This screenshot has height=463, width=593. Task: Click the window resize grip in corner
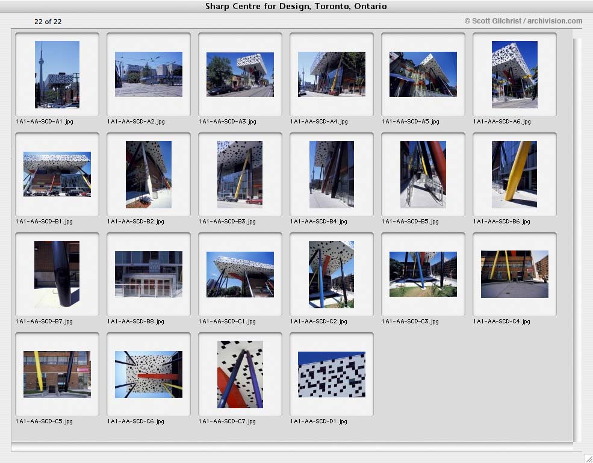click(x=588, y=458)
